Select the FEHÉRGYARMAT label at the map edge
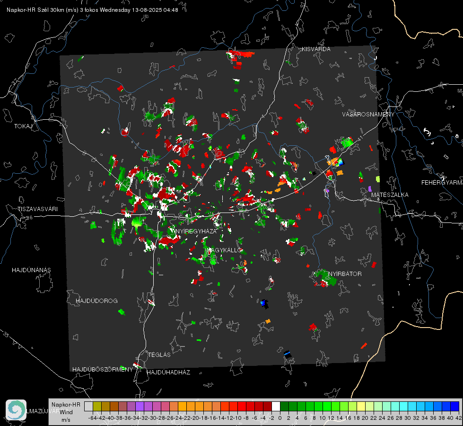The height and width of the screenshot is (426, 463). (x=442, y=183)
